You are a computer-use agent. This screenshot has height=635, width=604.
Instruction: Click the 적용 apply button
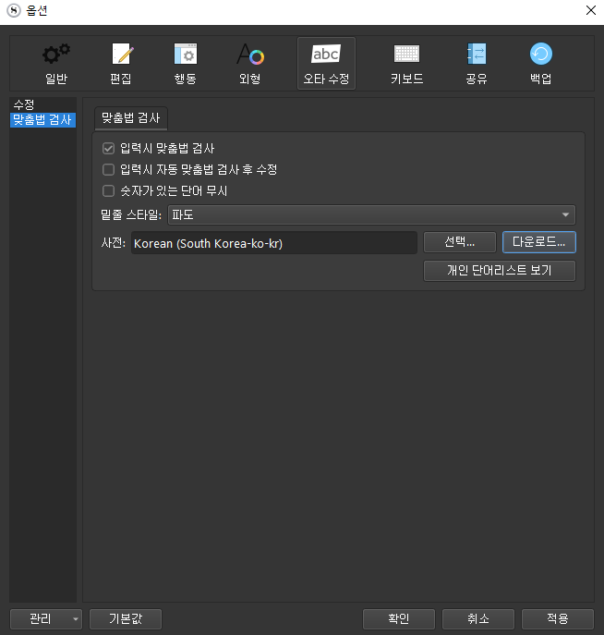tap(558, 619)
